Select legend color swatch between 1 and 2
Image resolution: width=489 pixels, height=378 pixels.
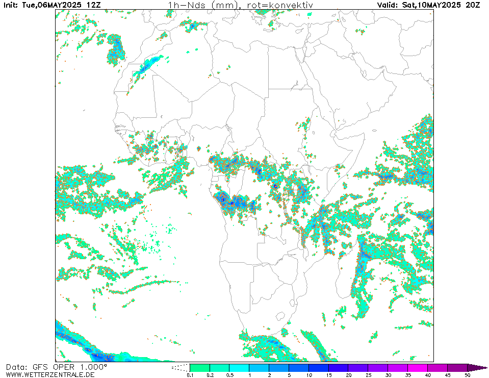point(259,368)
